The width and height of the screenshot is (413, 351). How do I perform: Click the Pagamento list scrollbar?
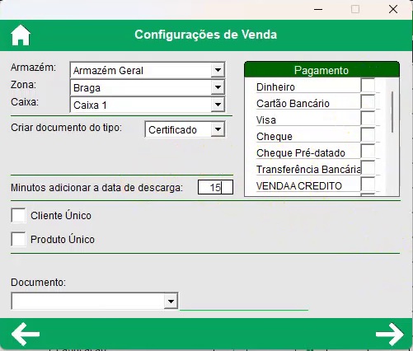[x=392, y=112]
